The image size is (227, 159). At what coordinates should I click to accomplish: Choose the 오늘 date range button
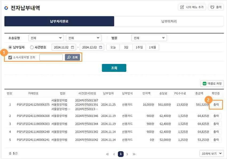(x=113, y=47)
